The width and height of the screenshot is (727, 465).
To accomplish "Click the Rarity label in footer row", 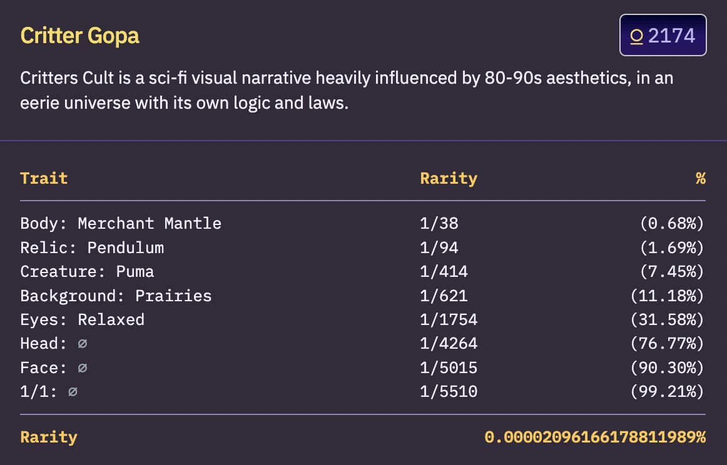I will 49,437.
